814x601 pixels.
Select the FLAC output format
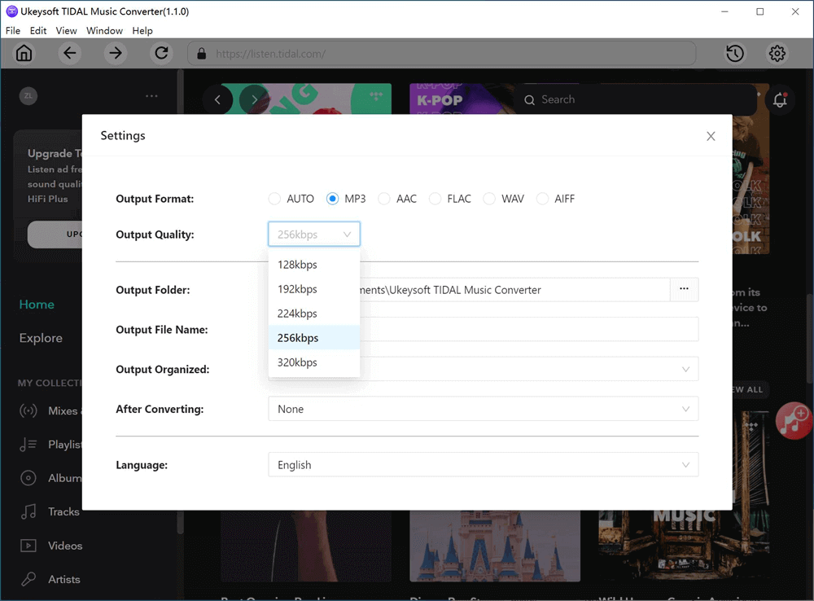point(436,198)
